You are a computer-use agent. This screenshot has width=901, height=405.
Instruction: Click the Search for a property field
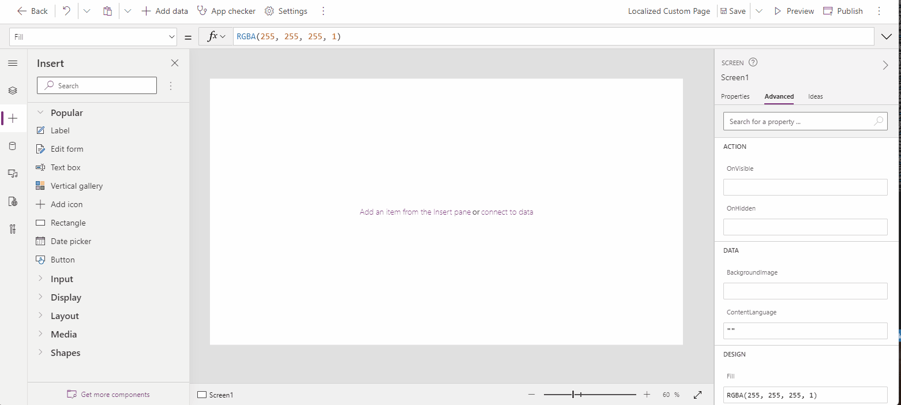tap(805, 121)
